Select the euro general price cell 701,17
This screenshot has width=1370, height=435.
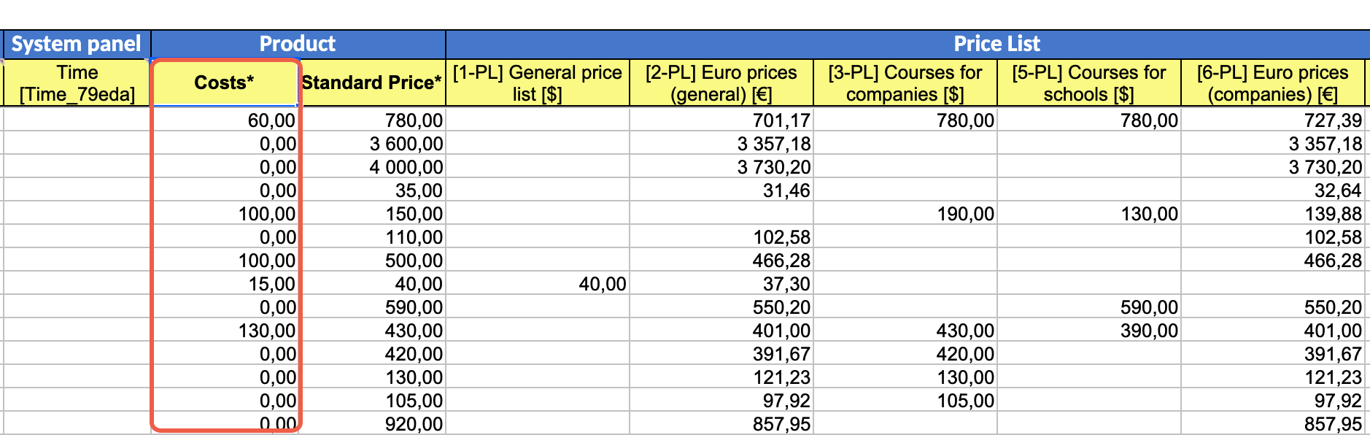point(721,120)
